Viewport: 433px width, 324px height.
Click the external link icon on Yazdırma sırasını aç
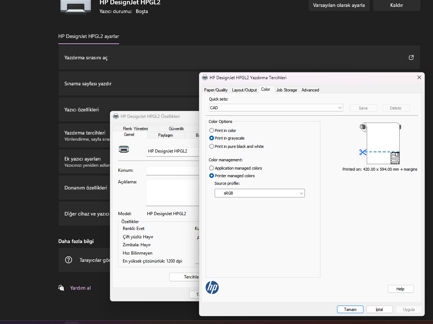point(411,57)
